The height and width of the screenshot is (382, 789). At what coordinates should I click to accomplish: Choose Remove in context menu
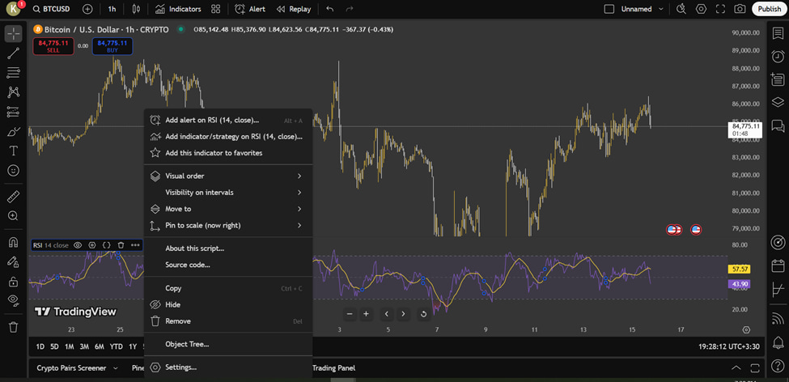click(228, 321)
